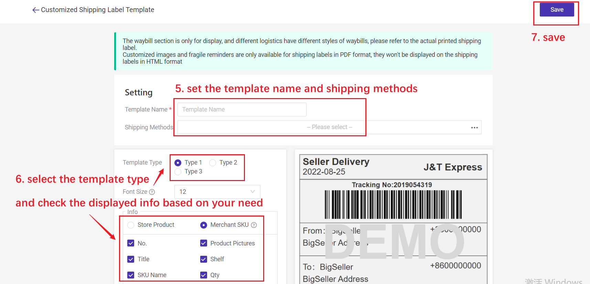Click the barcode in the label preview
The width and height of the screenshot is (590, 284).
tap(393, 204)
